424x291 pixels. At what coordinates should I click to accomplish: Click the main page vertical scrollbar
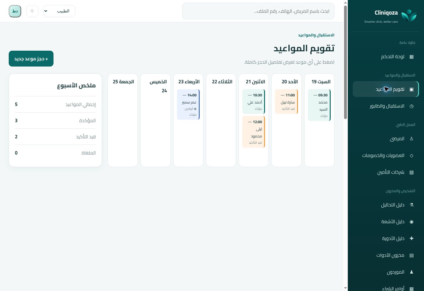[345, 62]
